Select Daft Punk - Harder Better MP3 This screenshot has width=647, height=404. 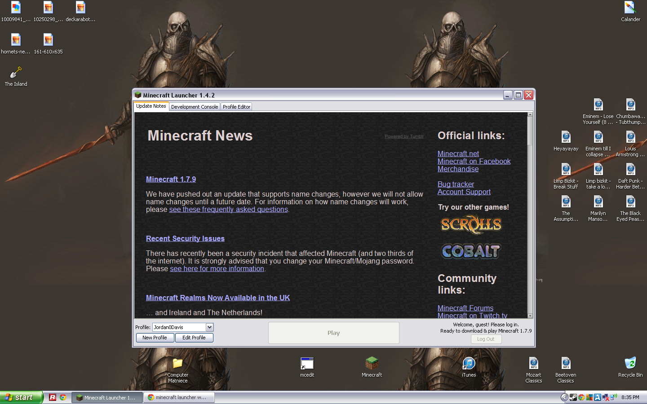[x=630, y=176]
